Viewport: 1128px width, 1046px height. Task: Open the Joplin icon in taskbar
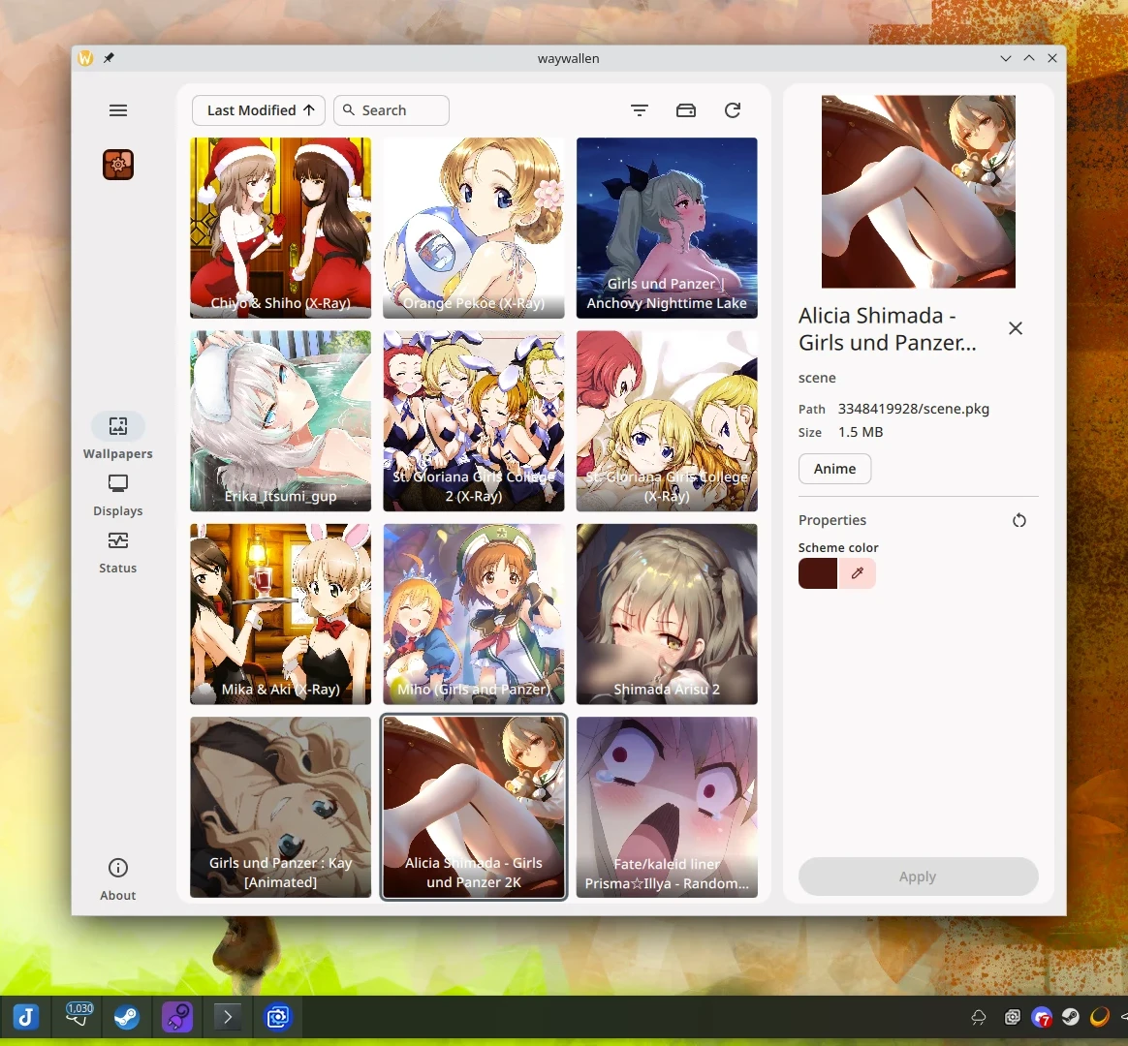tap(26, 1017)
